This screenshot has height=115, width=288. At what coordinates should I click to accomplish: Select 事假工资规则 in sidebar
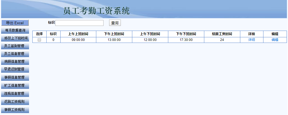(x=15, y=110)
